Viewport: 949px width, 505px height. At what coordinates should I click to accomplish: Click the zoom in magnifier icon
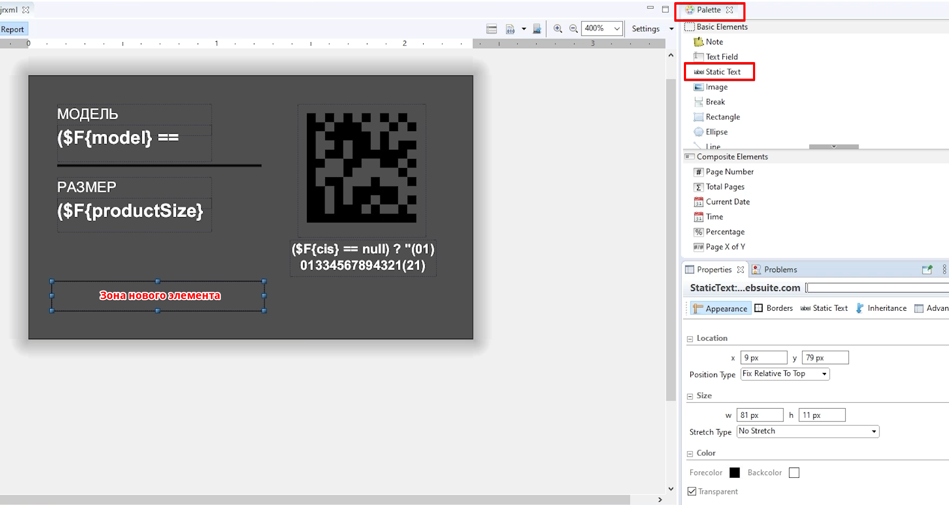(558, 29)
